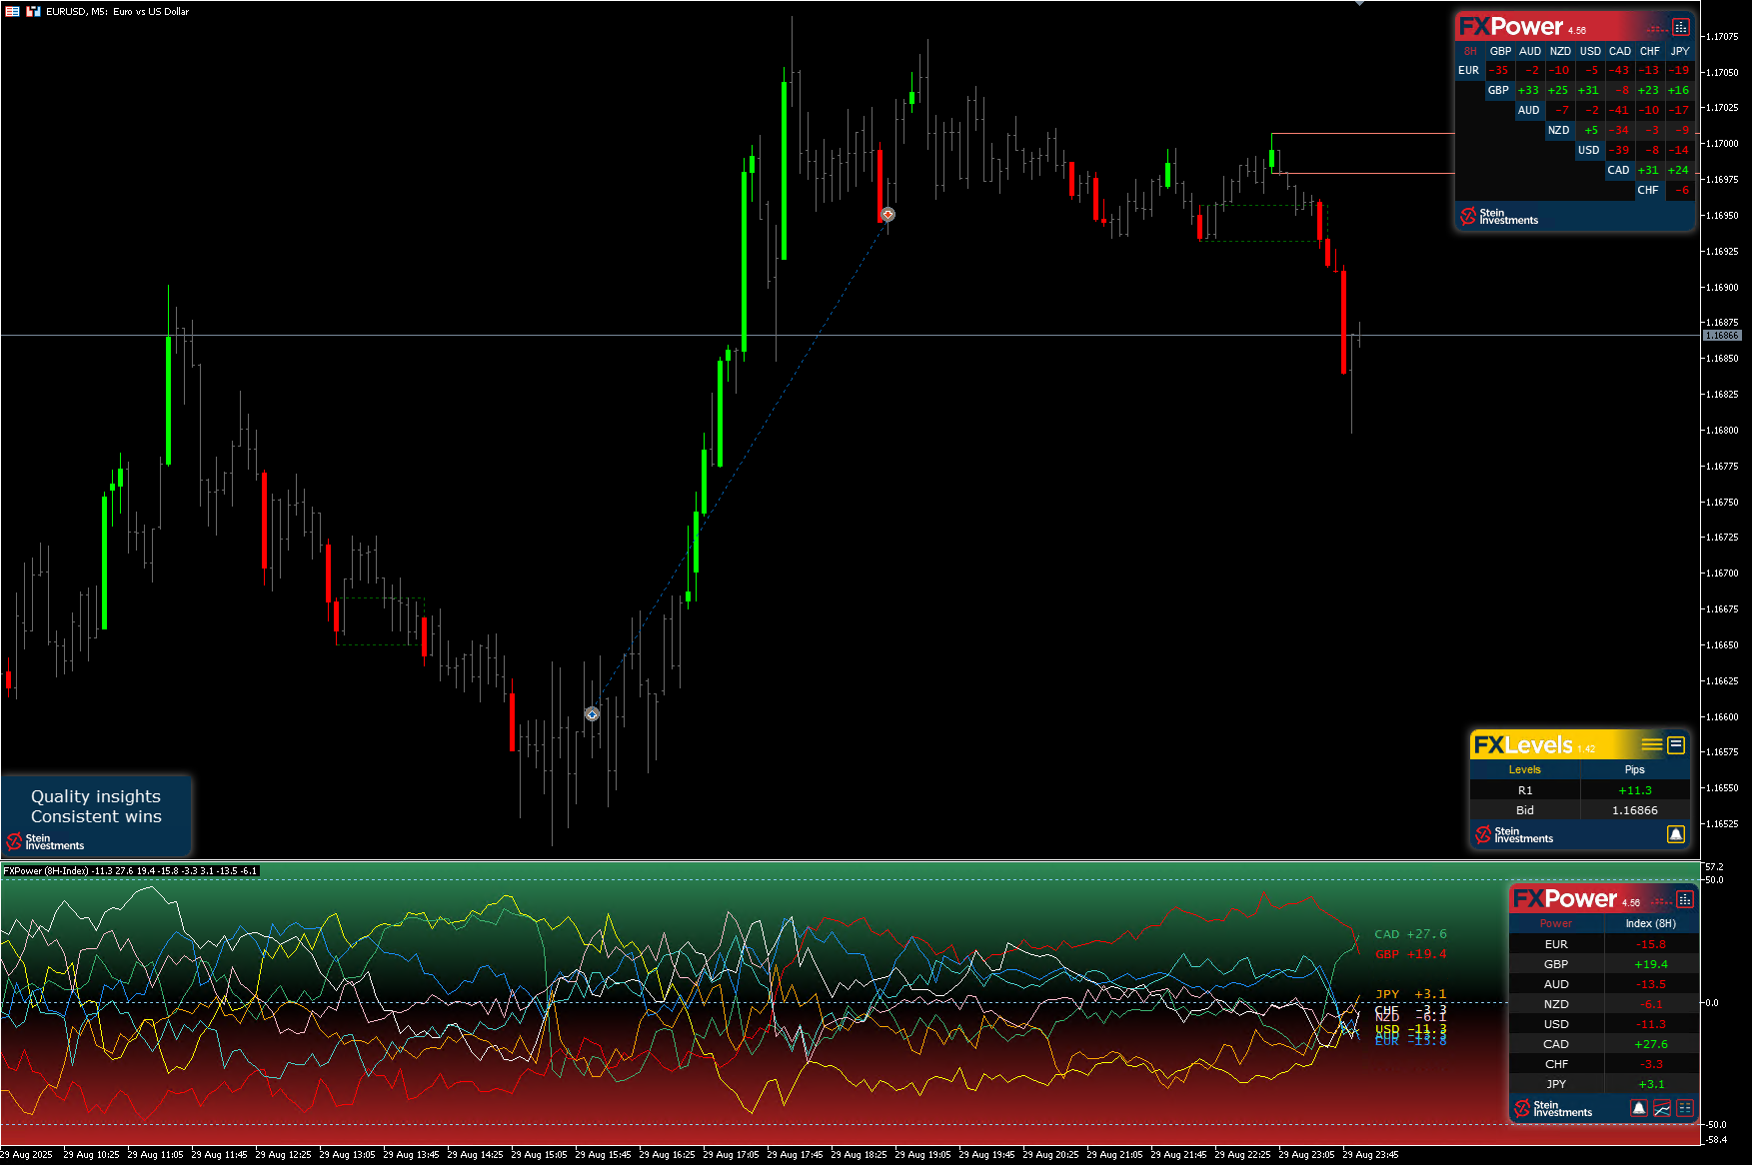Click the line chart icon in the FXPower Index panel
This screenshot has width=1752, height=1165.
tap(1662, 1108)
